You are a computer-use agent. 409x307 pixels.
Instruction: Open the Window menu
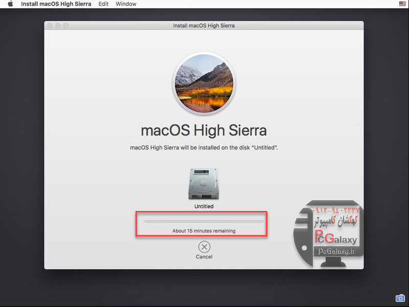126,4
